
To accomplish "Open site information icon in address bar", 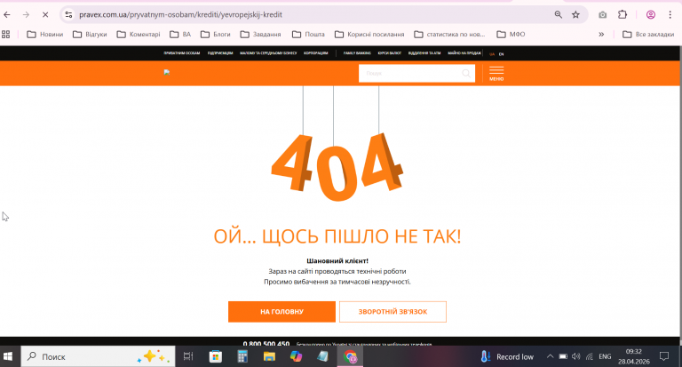I will click(x=68, y=15).
